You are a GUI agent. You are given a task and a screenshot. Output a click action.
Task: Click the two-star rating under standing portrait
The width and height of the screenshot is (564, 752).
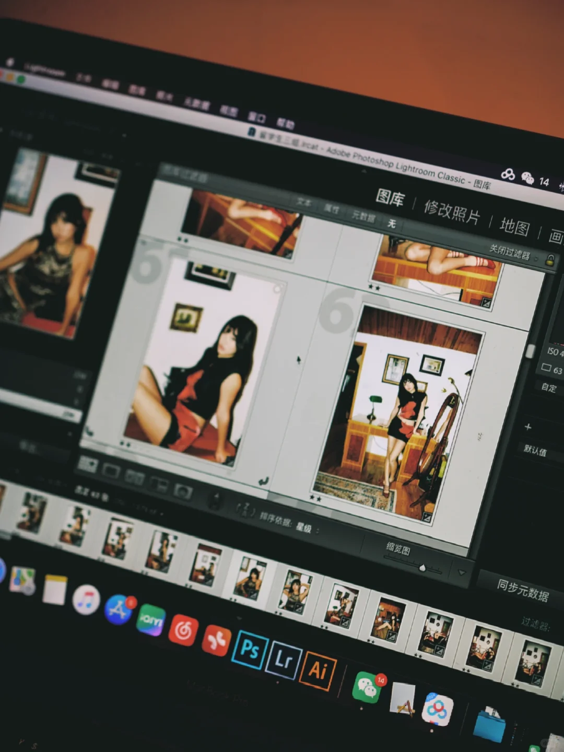[315, 498]
